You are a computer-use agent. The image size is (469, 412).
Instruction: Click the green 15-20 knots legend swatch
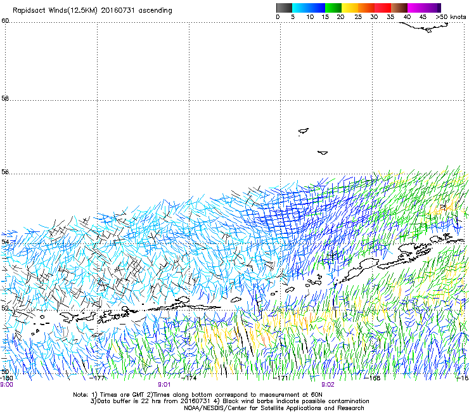tap(333, 8)
